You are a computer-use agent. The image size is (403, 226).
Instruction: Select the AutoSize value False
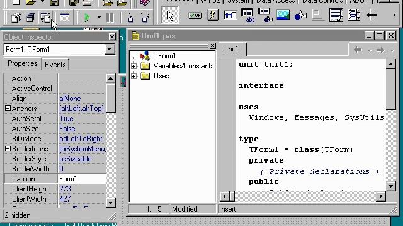click(82, 129)
